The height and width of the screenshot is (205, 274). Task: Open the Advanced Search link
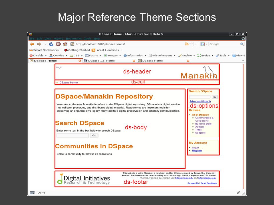coord(200,101)
